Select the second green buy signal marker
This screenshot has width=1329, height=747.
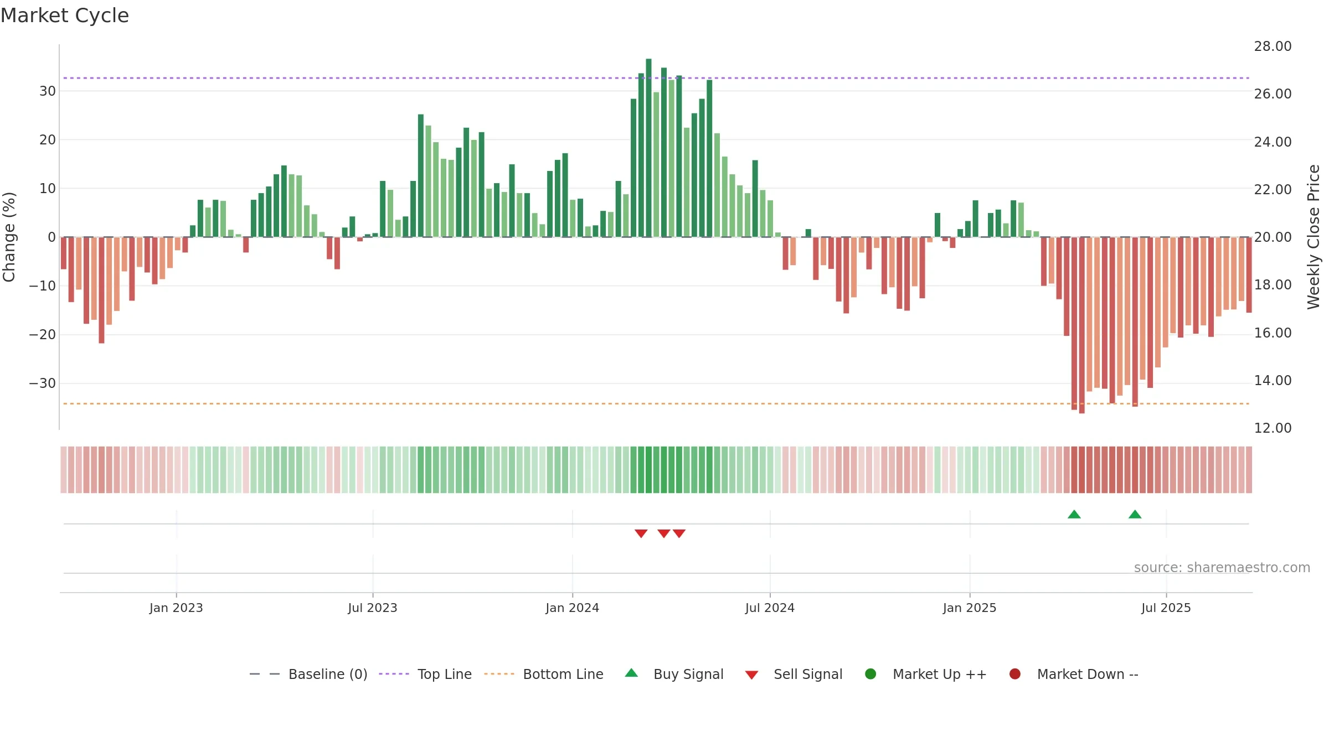point(1135,515)
